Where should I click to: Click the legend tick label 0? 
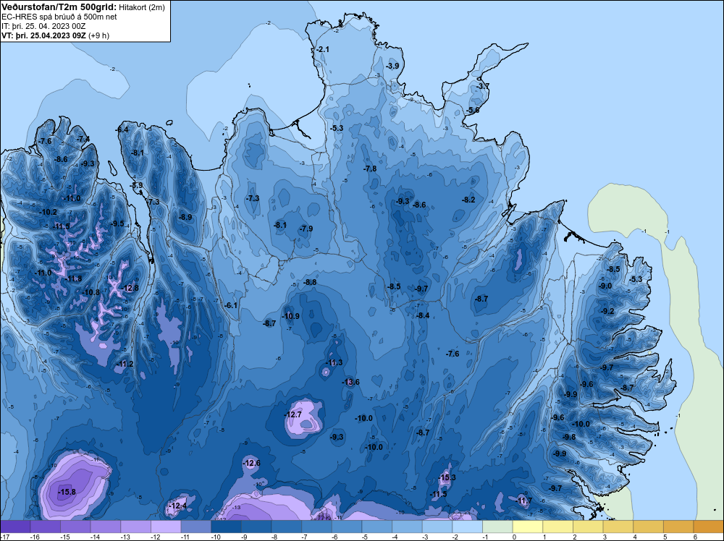click(514, 537)
